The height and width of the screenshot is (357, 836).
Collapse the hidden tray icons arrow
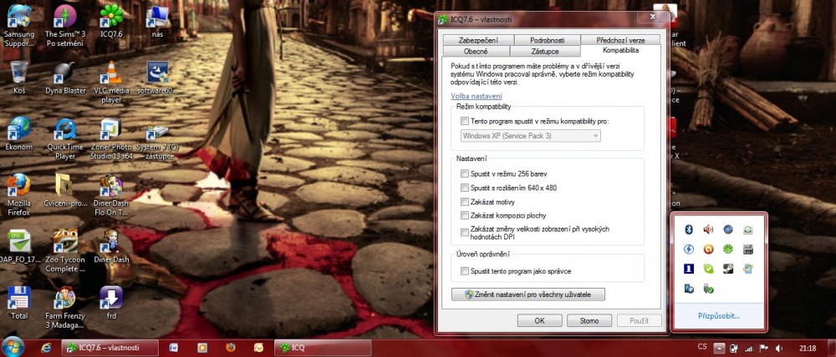pos(718,347)
